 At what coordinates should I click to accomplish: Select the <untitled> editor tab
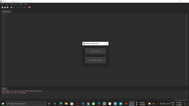[5, 12]
